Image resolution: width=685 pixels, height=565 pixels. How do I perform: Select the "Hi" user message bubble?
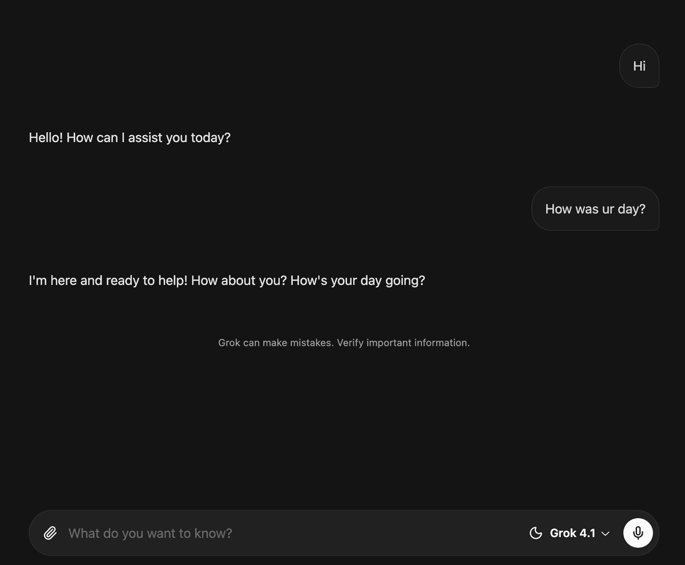click(x=639, y=66)
